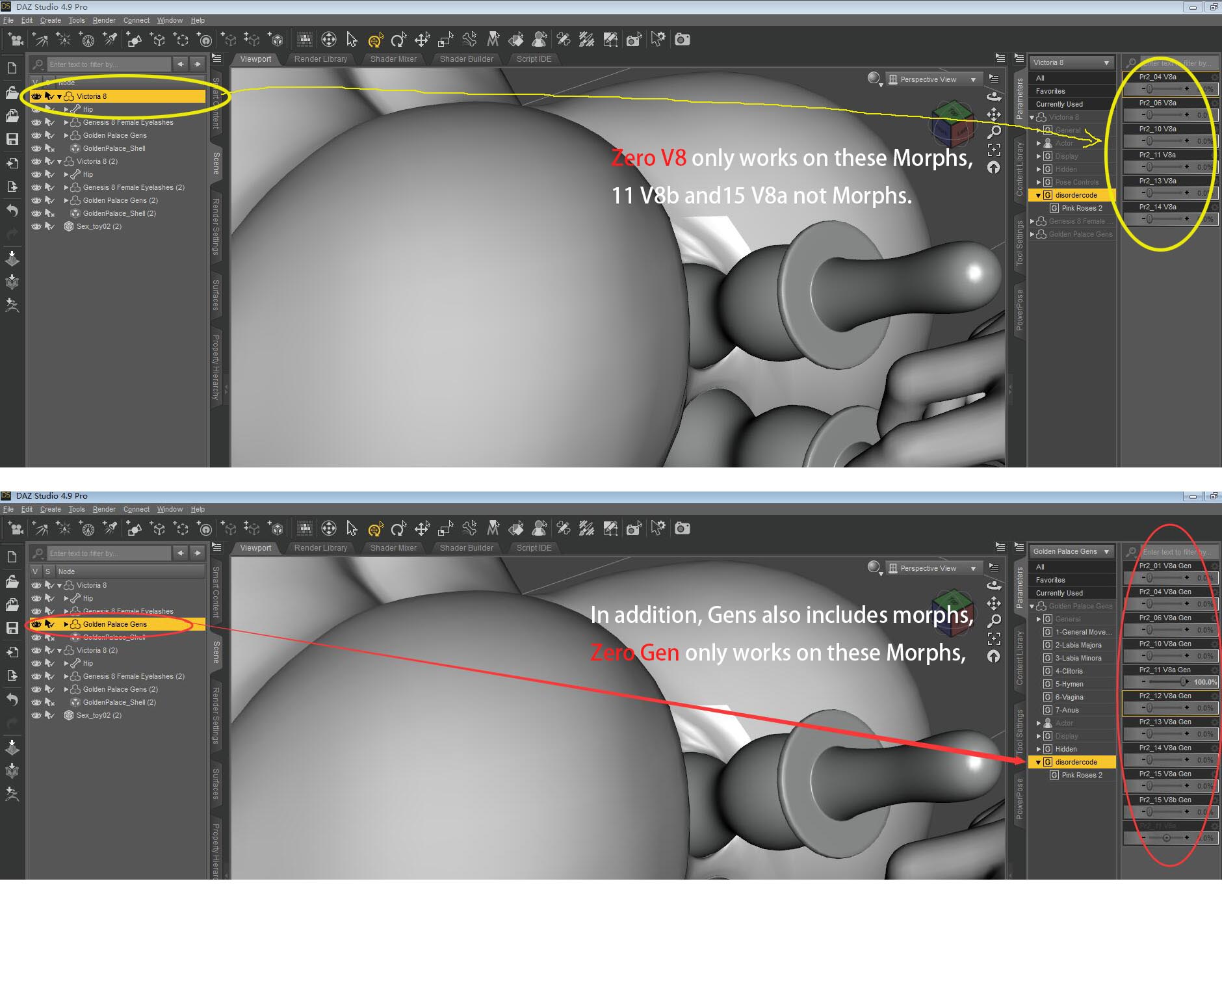Collapse Victoria 8 node in upper Scene tree
This screenshot has width=1222, height=983.
click(x=60, y=96)
